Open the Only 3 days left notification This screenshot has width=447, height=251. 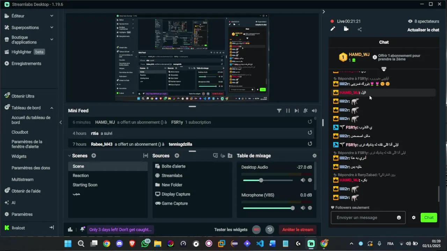click(120, 229)
